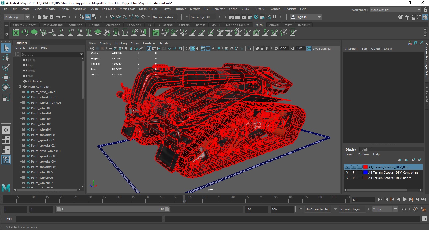This screenshot has height=230, width=429.
Task: Click the range slider end handle near 120
Action: 167,209
